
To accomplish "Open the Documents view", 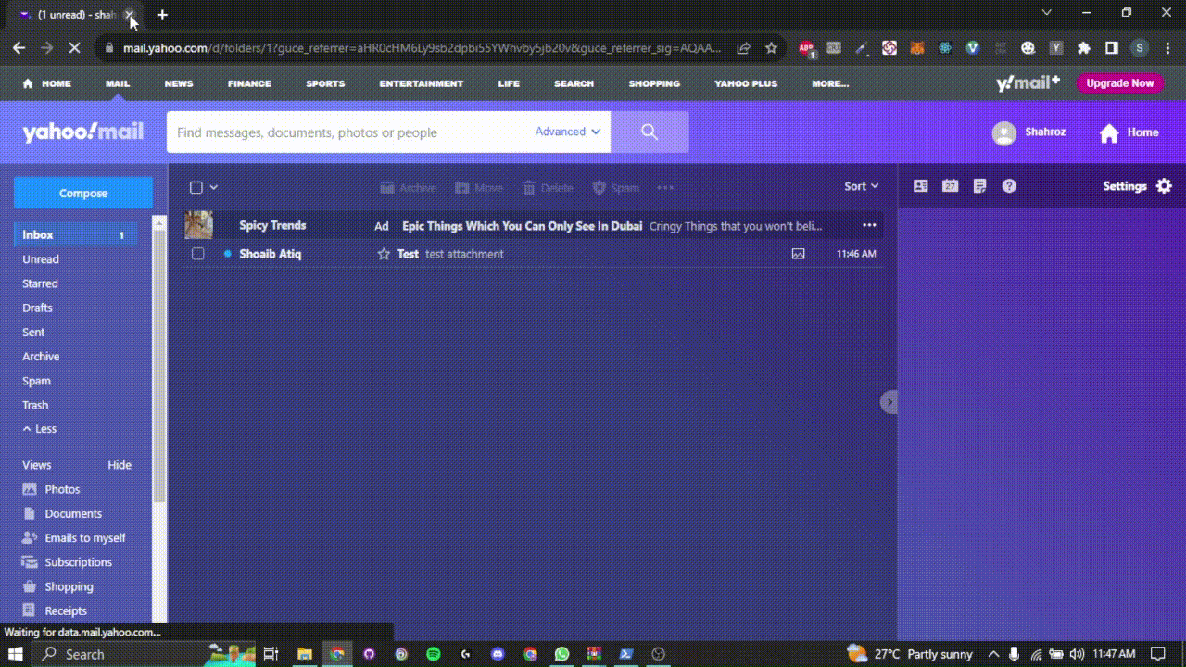I will (62, 513).
